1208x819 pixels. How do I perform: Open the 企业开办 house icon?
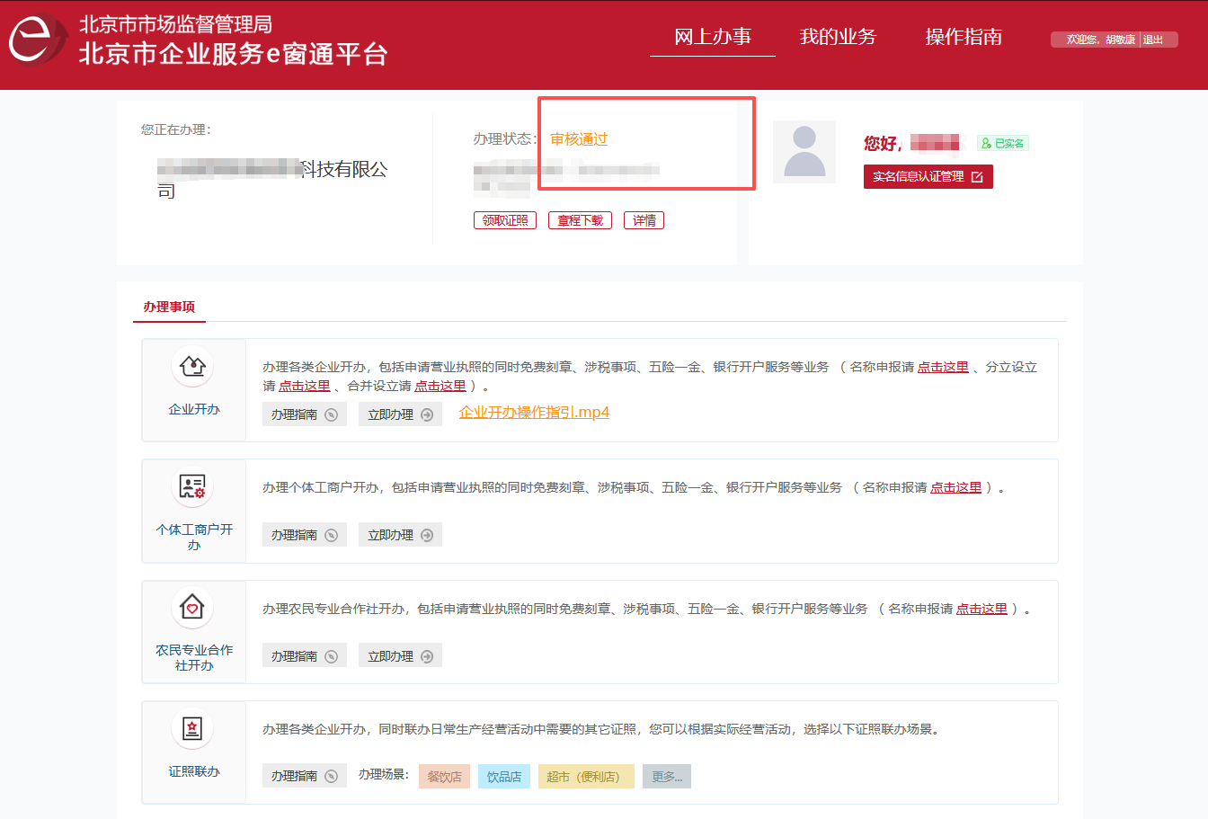(192, 366)
